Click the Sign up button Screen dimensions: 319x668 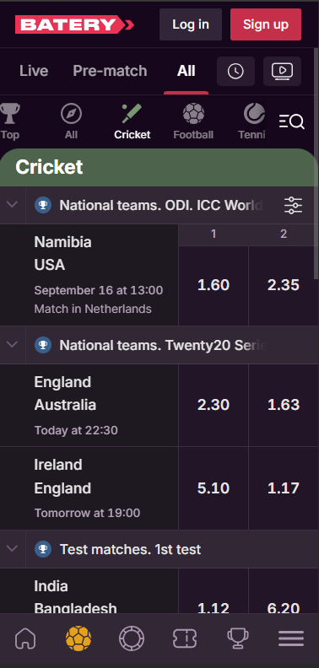[266, 24]
